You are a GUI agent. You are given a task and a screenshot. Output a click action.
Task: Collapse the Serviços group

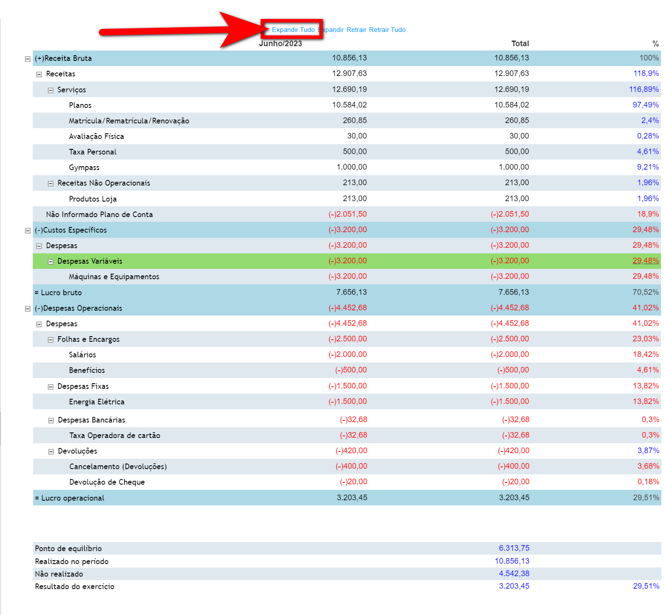(x=50, y=90)
